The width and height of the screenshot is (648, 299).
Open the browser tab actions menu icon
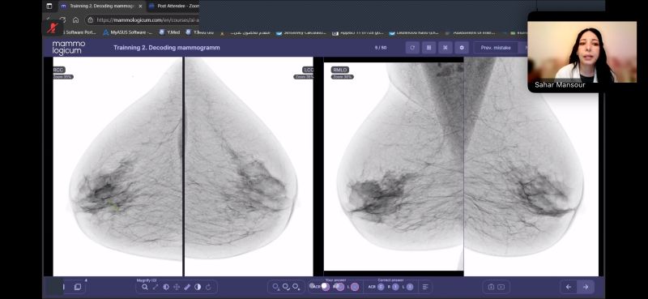pyautogui.click(x=49, y=6)
